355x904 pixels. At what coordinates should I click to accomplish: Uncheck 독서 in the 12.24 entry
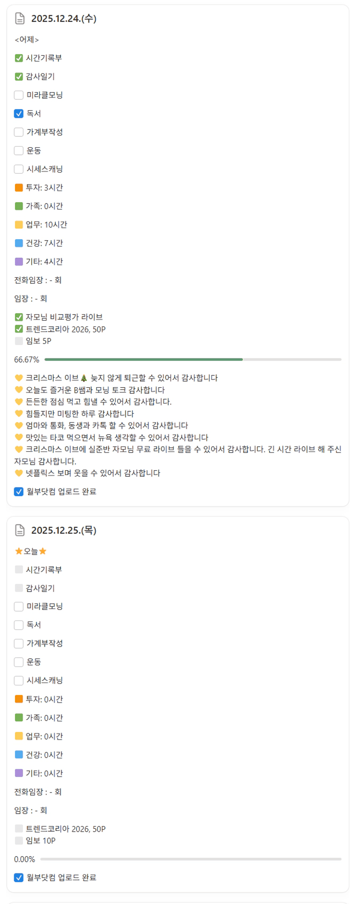coord(19,114)
